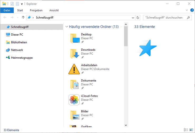Open the iCloud-Fotos icon
Screen dimensions: 195x133
pos(74,100)
